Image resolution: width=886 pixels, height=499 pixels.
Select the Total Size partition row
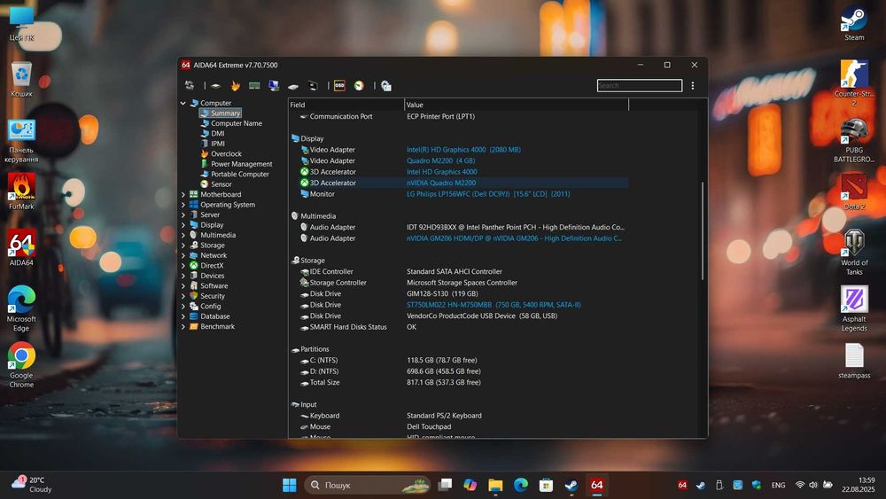point(458,382)
